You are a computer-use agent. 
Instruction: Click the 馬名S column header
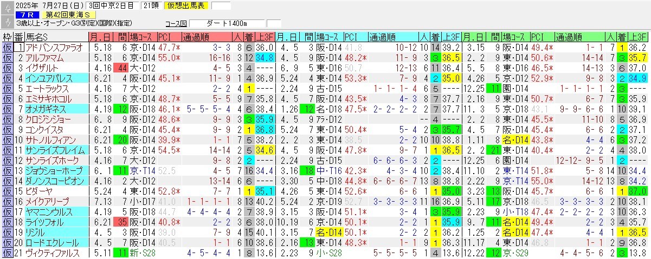click(x=56, y=37)
